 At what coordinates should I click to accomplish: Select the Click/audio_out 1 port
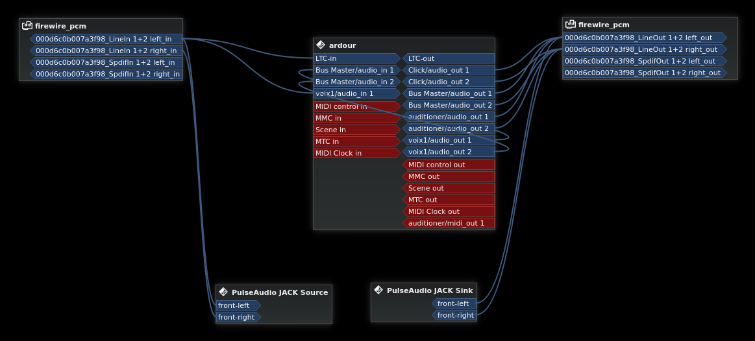tap(449, 70)
